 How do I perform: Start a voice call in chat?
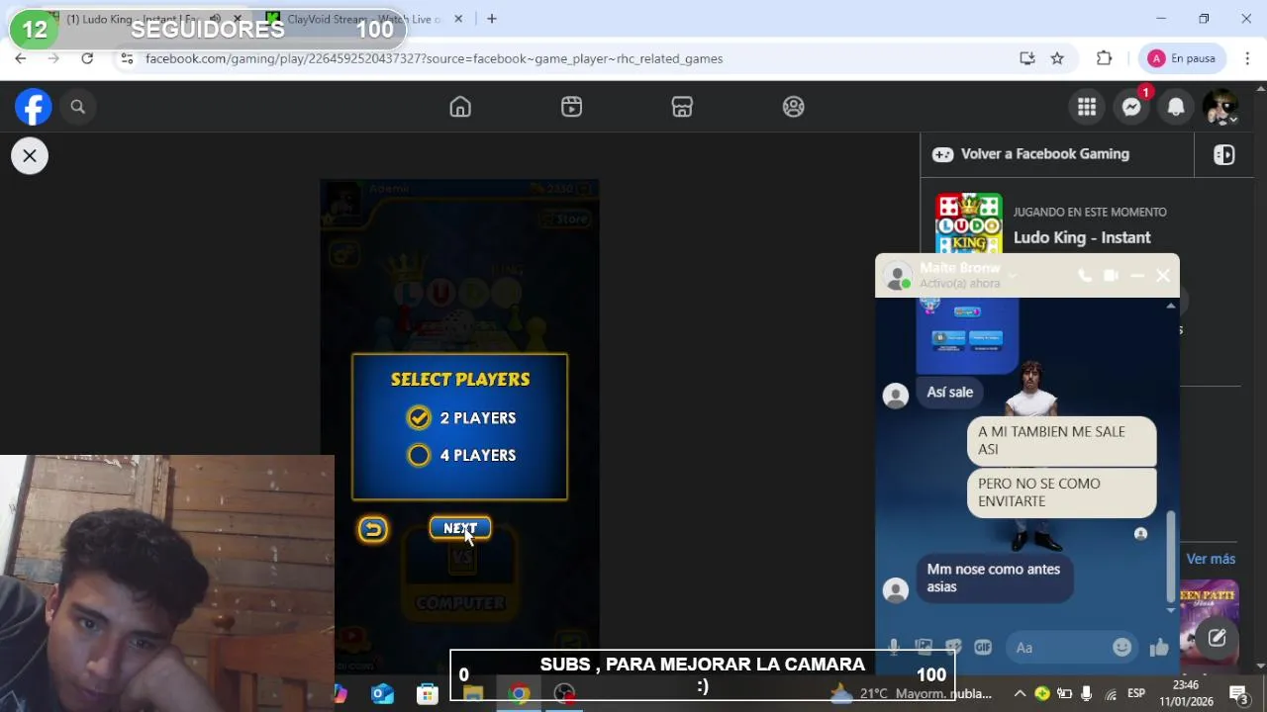click(x=1085, y=276)
